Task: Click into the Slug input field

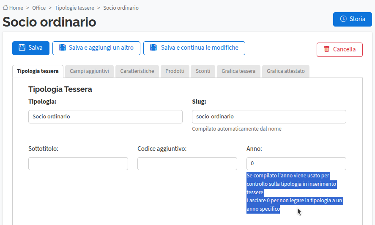Action: [269, 117]
